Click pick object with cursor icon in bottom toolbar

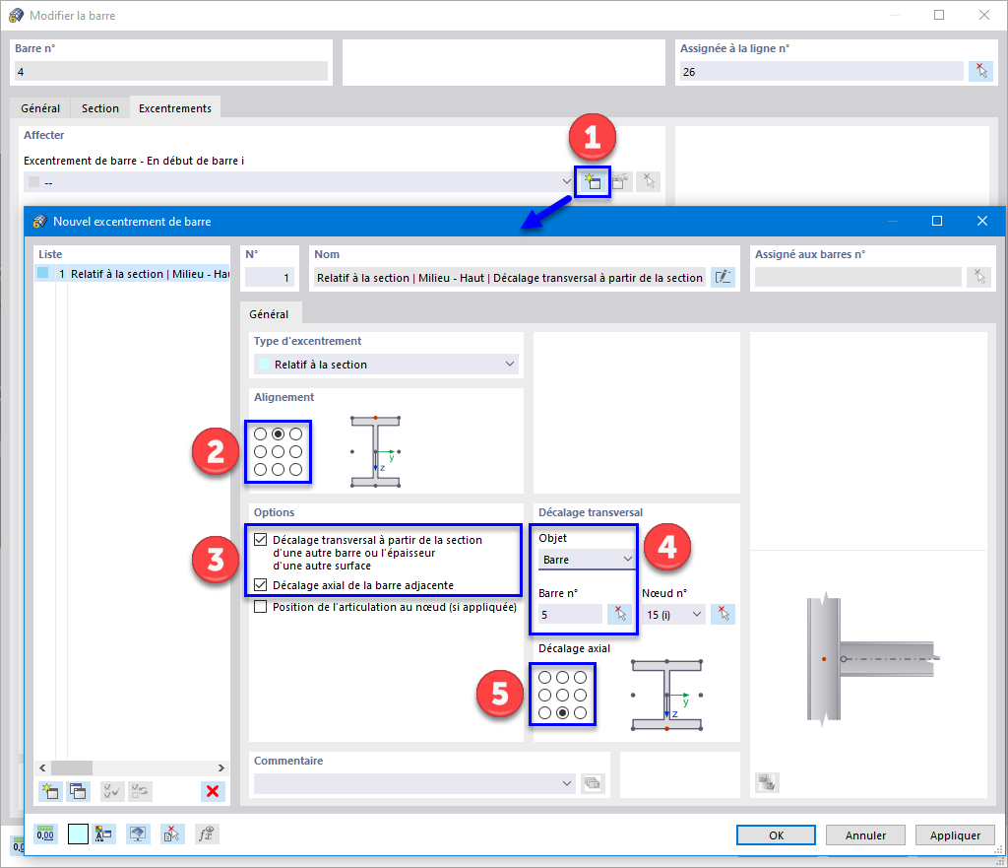[x=171, y=834]
